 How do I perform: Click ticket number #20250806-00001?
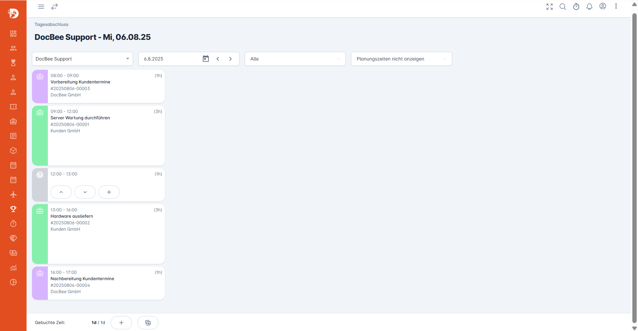[x=70, y=125]
